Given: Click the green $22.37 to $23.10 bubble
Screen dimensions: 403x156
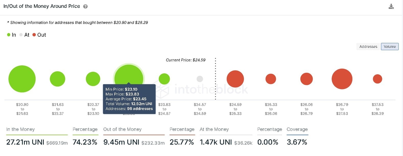Looking at the screenshot, I should coord(93,79).
